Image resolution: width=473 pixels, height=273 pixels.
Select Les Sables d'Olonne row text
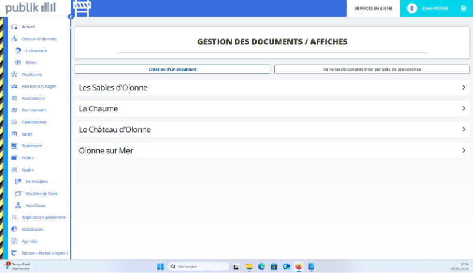pyautogui.click(x=113, y=87)
